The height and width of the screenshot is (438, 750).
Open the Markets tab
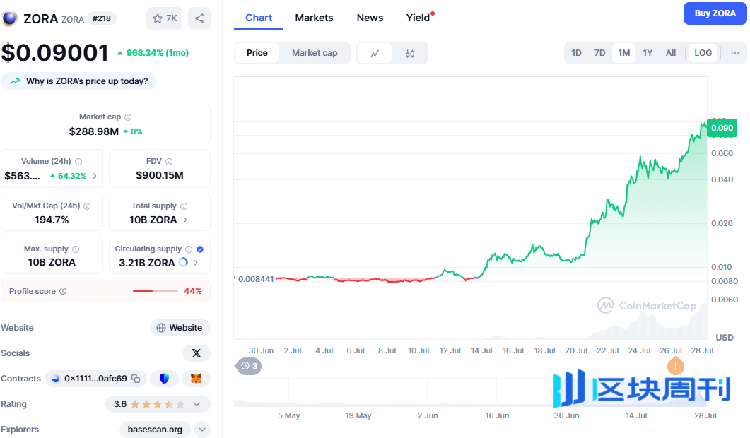pos(314,18)
